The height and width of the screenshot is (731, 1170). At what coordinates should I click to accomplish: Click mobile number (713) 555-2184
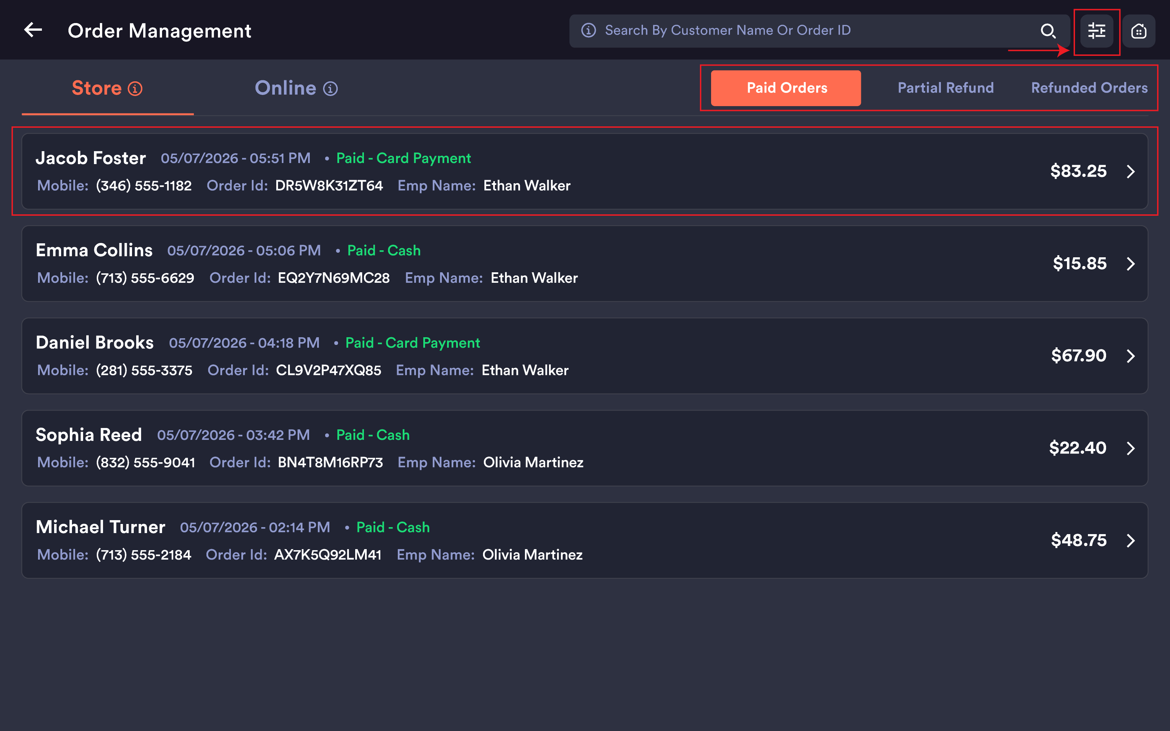[x=144, y=555]
